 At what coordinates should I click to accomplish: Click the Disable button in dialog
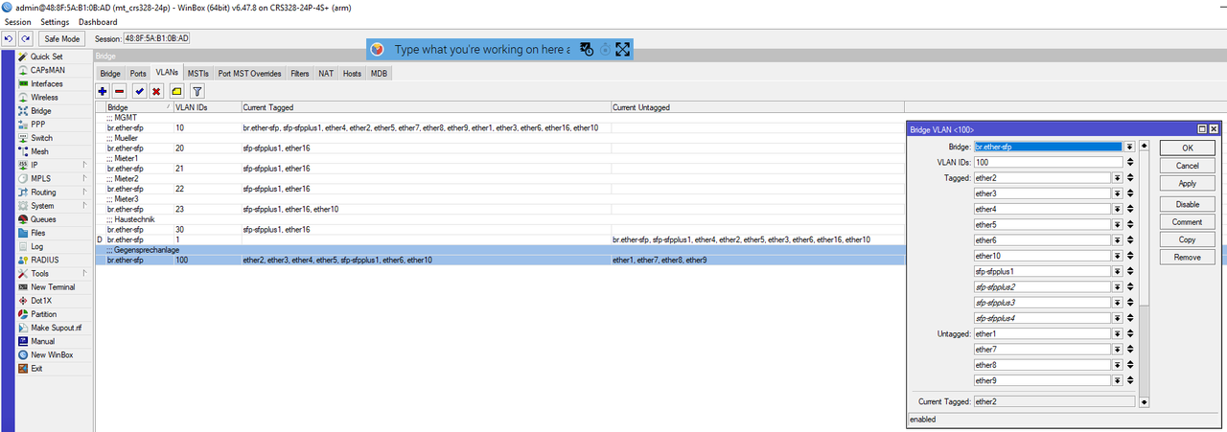1187,204
